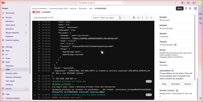Erase job log with trash icon
Screen dimensions: 203x102
pos(186,9)
